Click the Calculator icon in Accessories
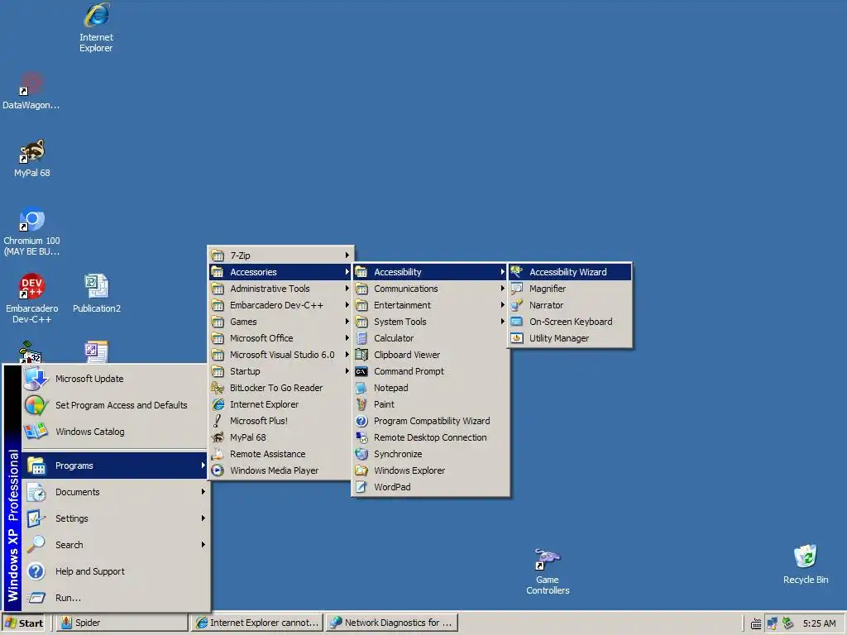The height and width of the screenshot is (635, 847). pos(361,338)
